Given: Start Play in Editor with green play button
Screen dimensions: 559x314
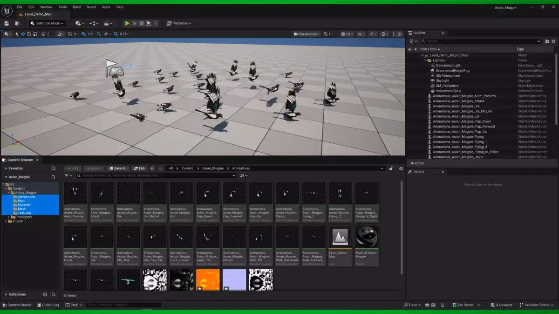Looking at the screenshot, I should pyautogui.click(x=127, y=23).
